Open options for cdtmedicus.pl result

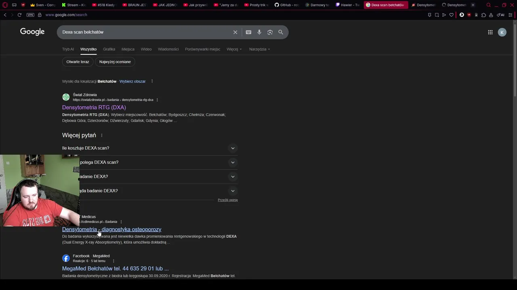[121, 222]
